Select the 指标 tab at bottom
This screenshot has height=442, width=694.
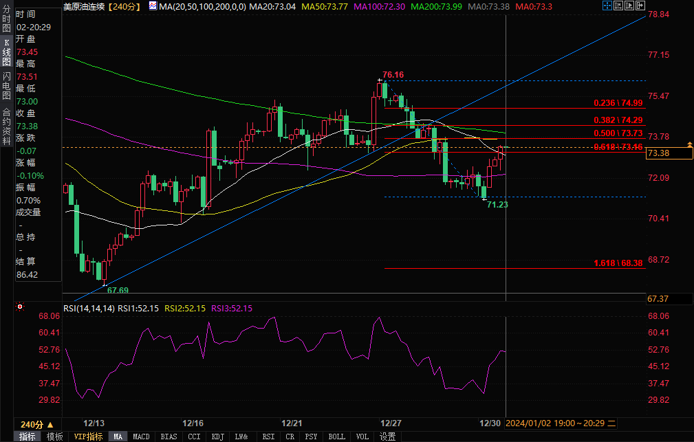point(28,437)
